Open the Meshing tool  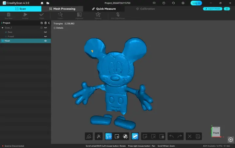pyautogui.click(x=98, y=16)
